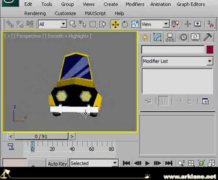Click the 0 / 91 time slider
218x180 pixels.
42,136
